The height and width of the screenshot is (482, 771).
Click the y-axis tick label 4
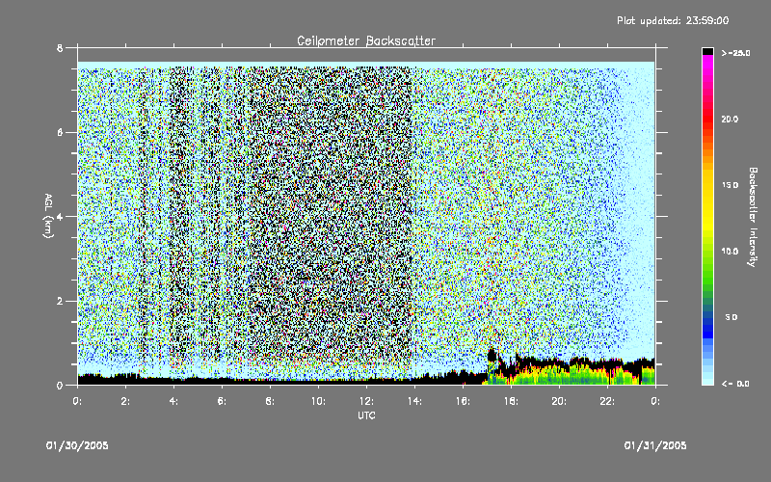(x=60, y=217)
